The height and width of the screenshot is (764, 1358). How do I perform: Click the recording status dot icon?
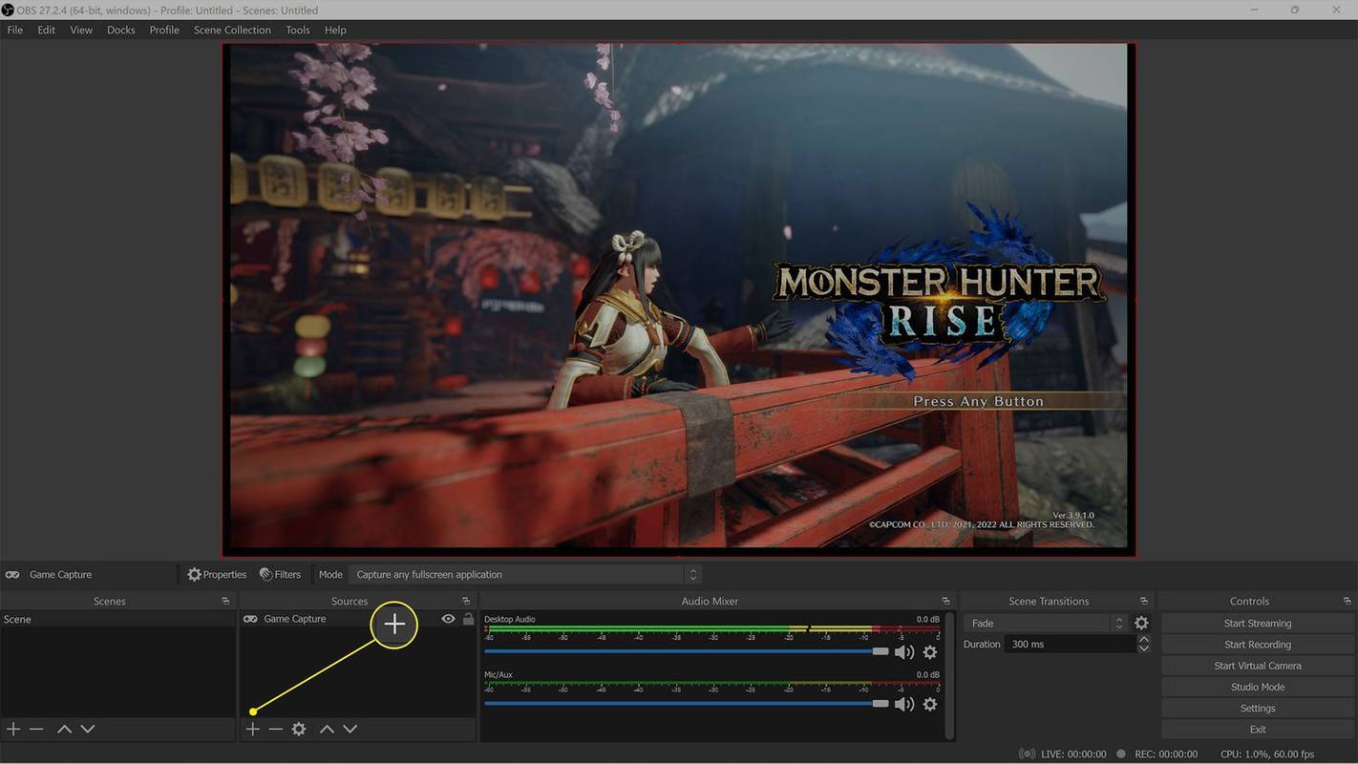tap(1121, 753)
